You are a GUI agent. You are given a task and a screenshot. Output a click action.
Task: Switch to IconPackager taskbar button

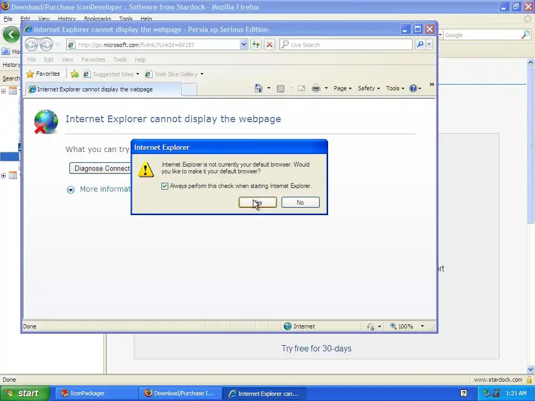pyautogui.click(x=97, y=394)
